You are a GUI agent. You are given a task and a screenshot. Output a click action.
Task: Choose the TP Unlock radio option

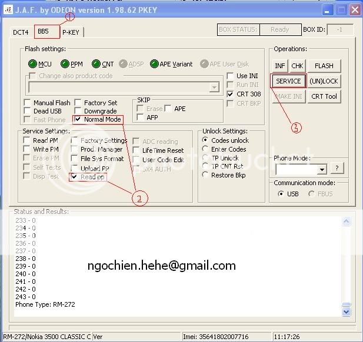[205, 157]
